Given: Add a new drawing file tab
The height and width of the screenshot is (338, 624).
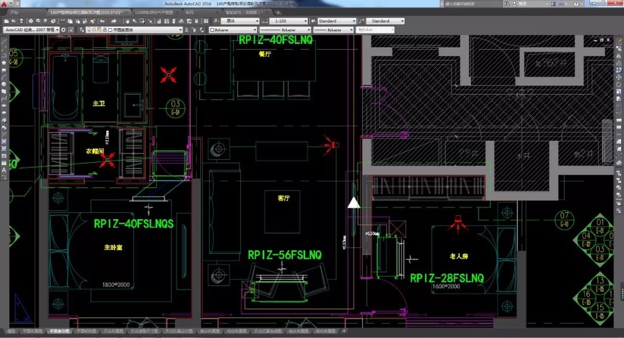Looking at the screenshot, I should (278, 12).
